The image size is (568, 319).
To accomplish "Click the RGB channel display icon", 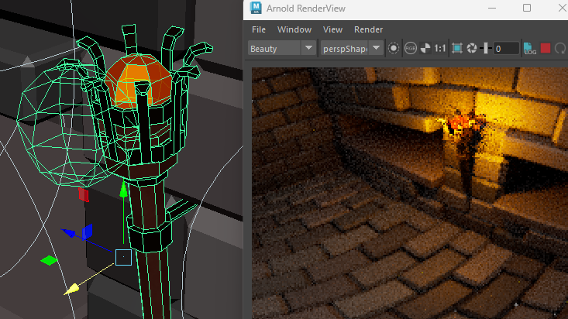I will click(x=411, y=48).
